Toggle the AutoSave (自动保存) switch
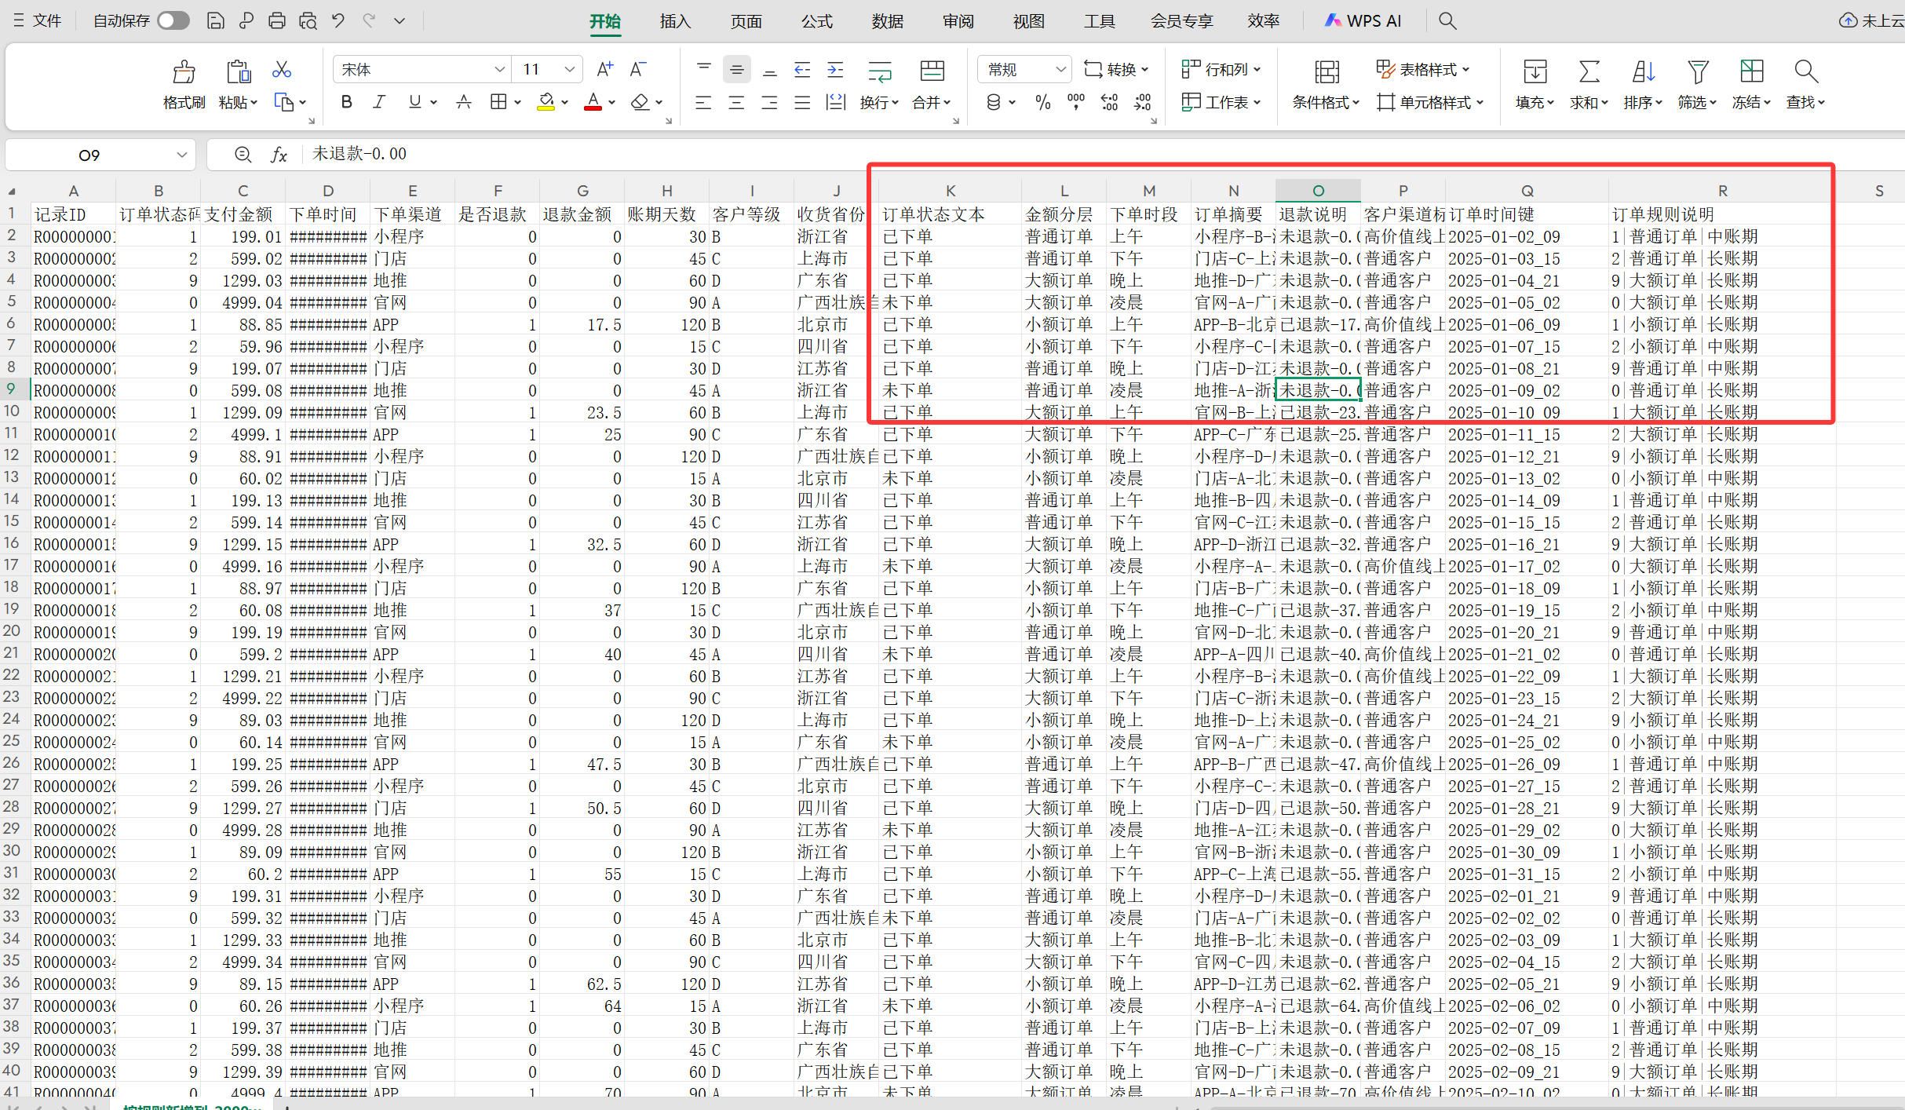The width and height of the screenshot is (1905, 1110). coord(173,20)
